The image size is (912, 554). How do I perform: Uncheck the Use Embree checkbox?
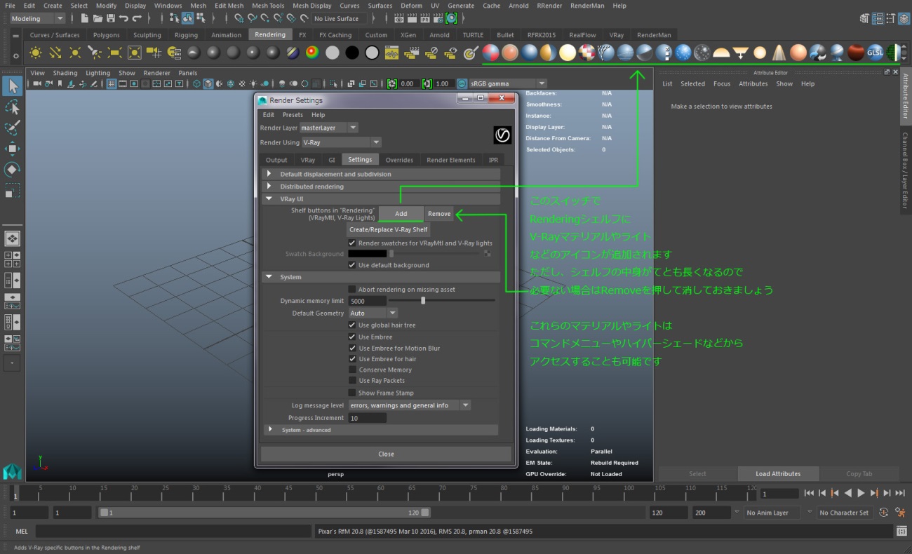coord(352,337)
